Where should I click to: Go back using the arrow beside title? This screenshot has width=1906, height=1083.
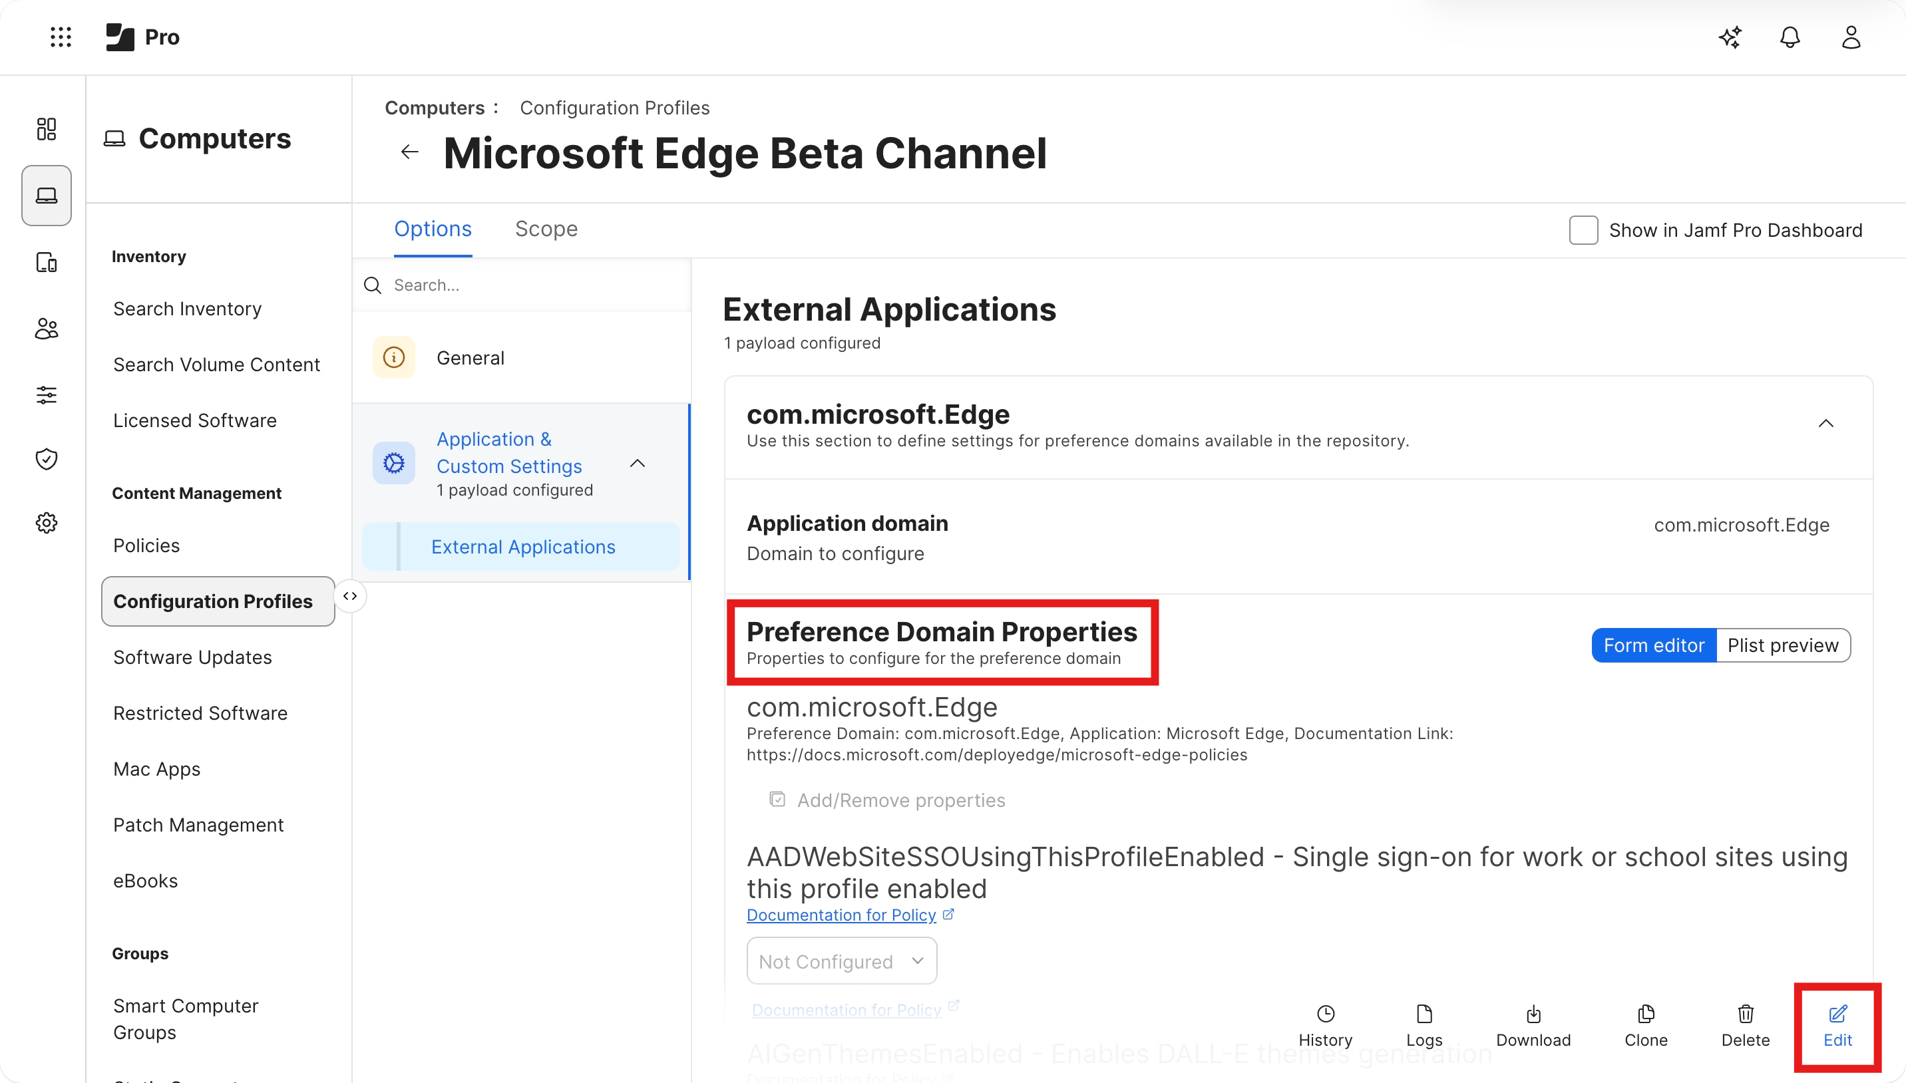click(409, 152)
